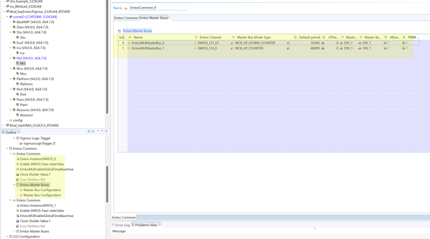Click the Outline expand-all icon
Screen dimensions: 430x239
click(x=89, y=132)
